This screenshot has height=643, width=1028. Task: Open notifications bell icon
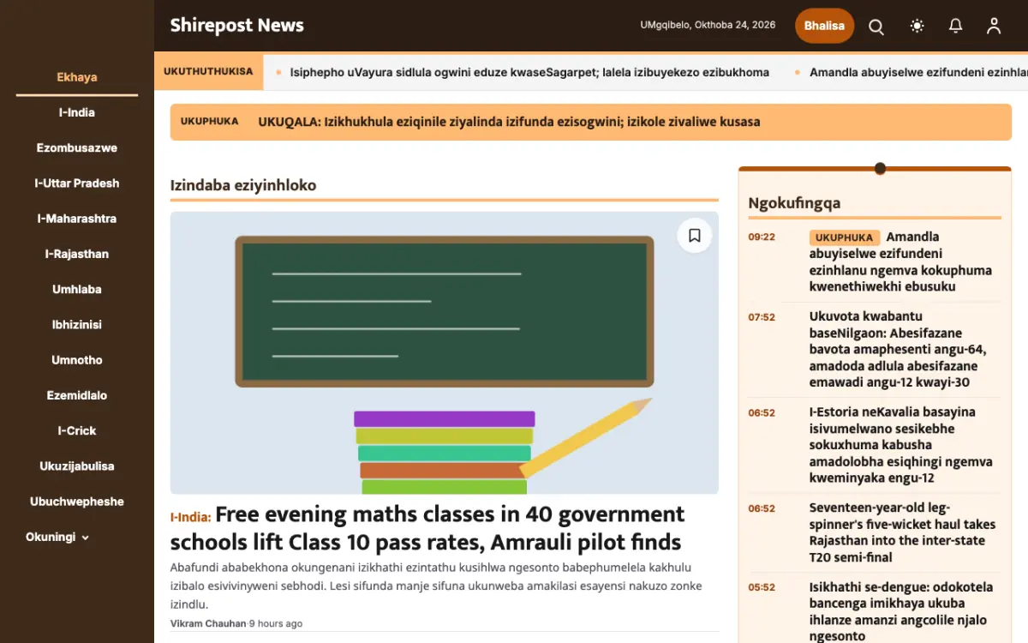tap(956, 27)
